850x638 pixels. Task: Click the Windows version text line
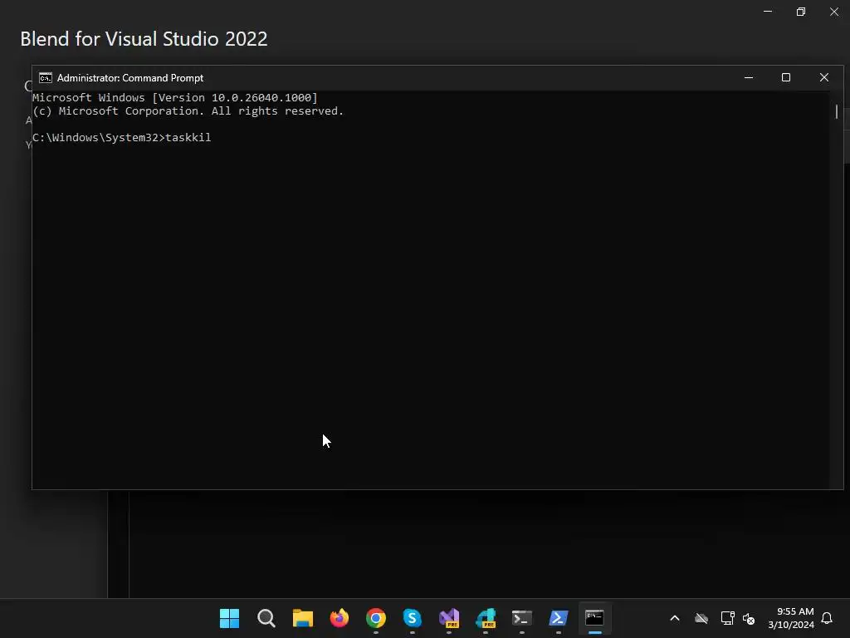(x=174, y=98)
